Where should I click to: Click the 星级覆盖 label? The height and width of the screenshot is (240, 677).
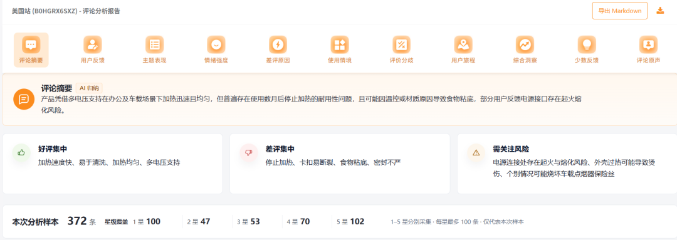click(116, 222)
